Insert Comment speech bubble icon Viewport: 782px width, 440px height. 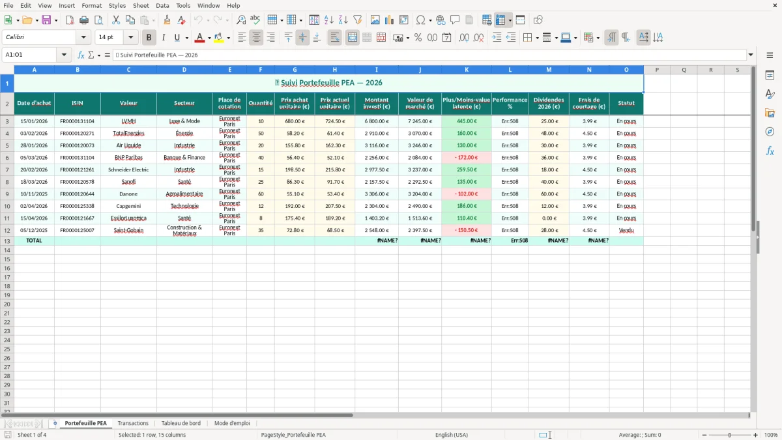coord(455,20)
